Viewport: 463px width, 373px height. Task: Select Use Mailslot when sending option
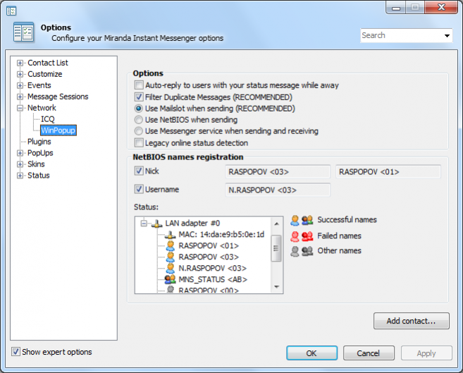point(139,109)
